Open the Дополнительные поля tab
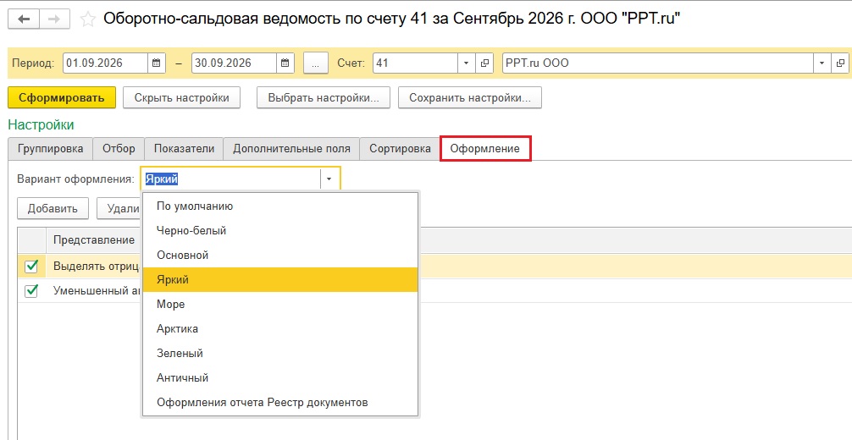 [x=291, y=148]
